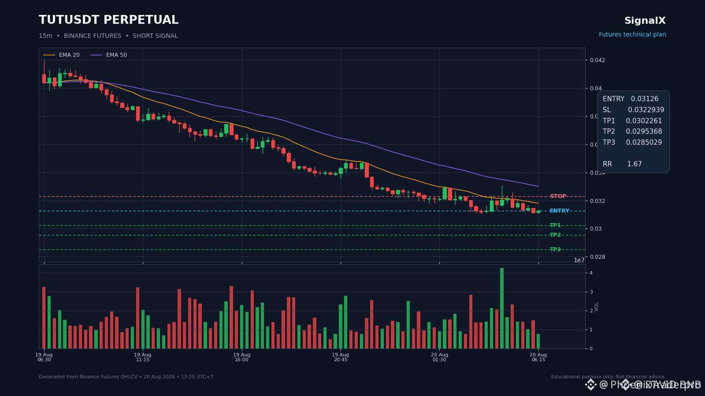The image size is (705, 396).
Task: Click the TUTUSDT PERPETUAL chart title
Action: click(108, 20)
